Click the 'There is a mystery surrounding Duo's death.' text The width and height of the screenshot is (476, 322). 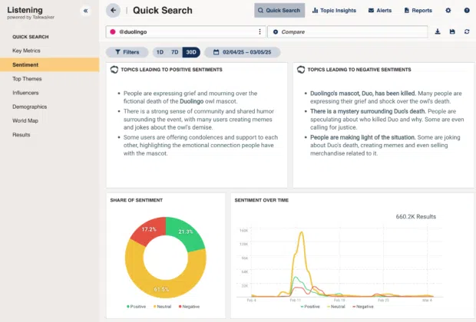pyautogui.click(x=368, y=111)
